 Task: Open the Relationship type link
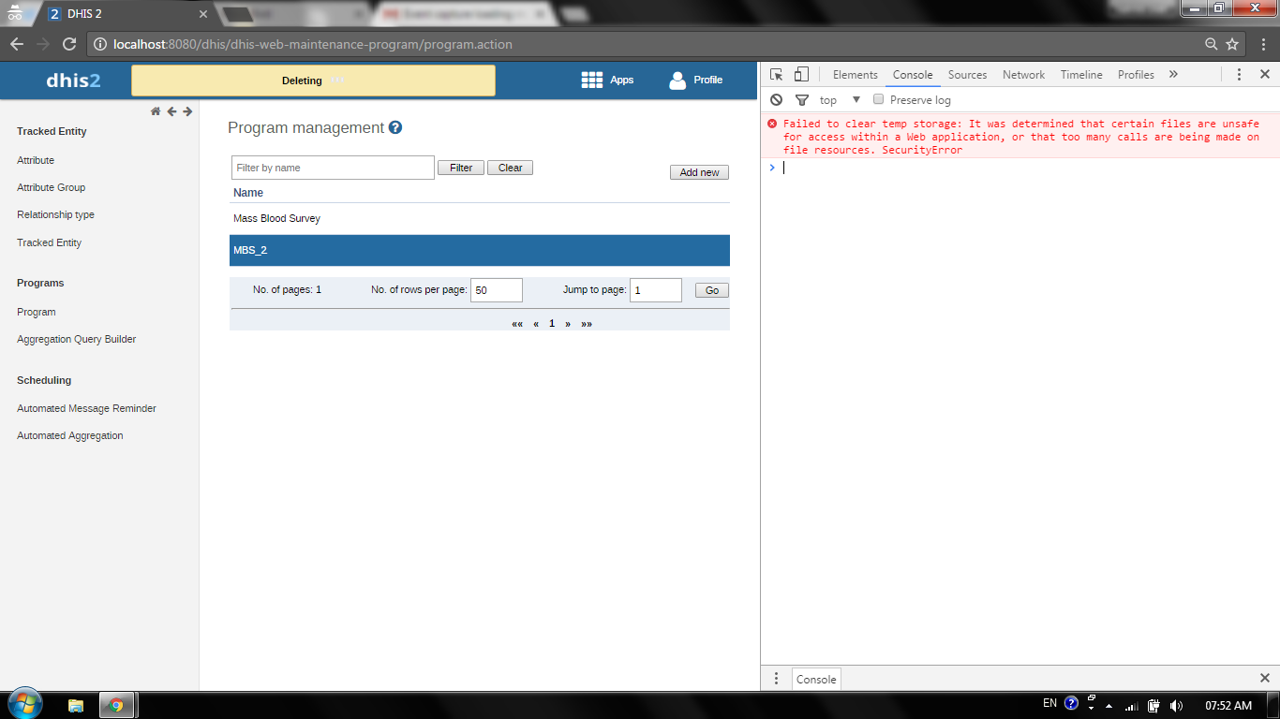pos(55,214)
